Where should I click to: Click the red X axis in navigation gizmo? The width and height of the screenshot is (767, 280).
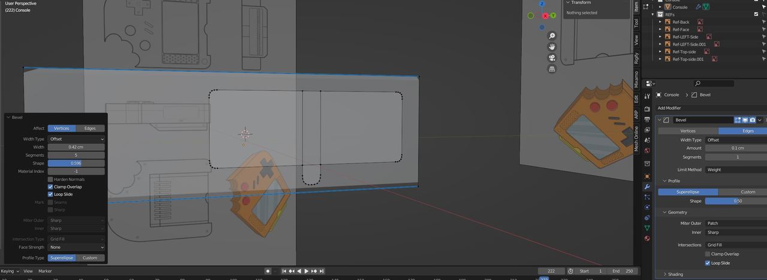click(545, 16)
